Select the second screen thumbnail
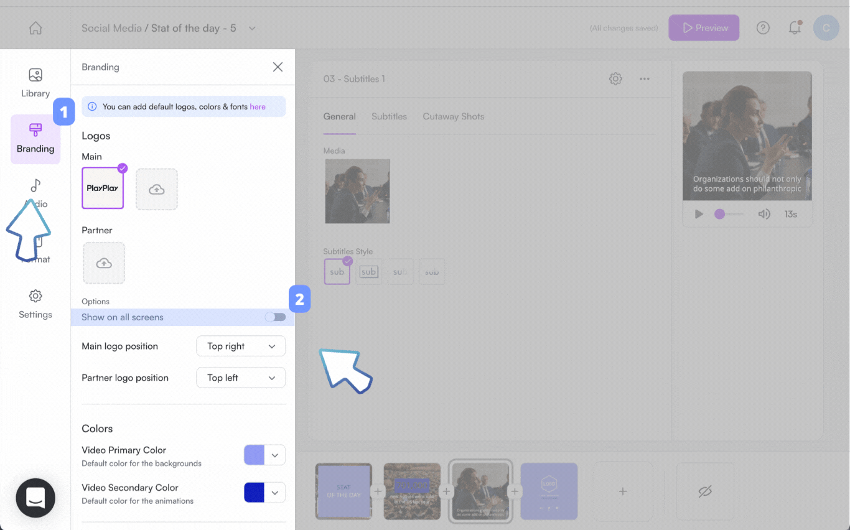Image resolution: width=850 pixels, height=530 pixels. coord(412,491)
